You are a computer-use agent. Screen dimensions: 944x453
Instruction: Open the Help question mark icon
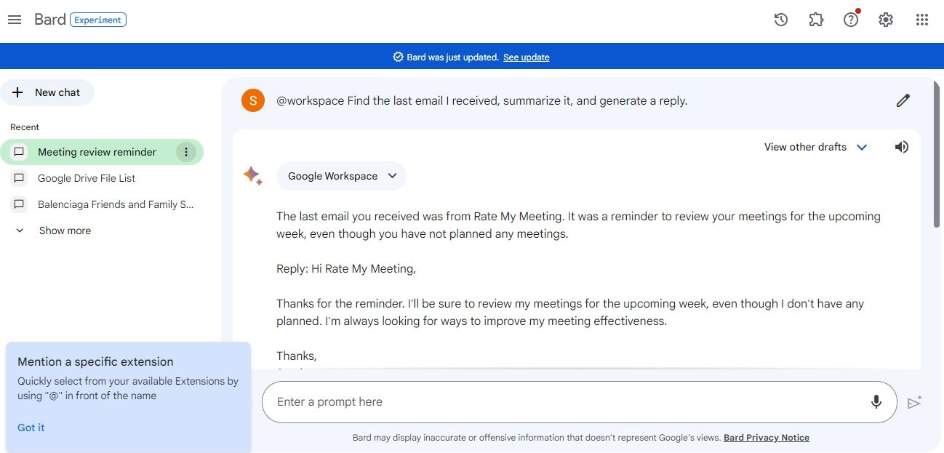click(851, 20)
